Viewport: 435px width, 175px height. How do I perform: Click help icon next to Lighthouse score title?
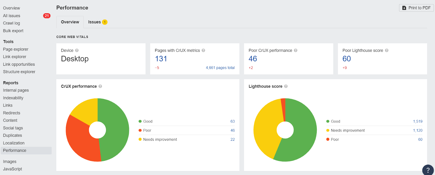(286, 86)
